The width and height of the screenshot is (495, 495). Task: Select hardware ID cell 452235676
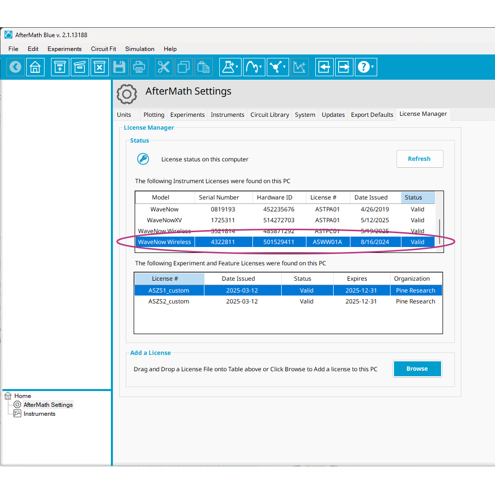[x=279, y=209]
